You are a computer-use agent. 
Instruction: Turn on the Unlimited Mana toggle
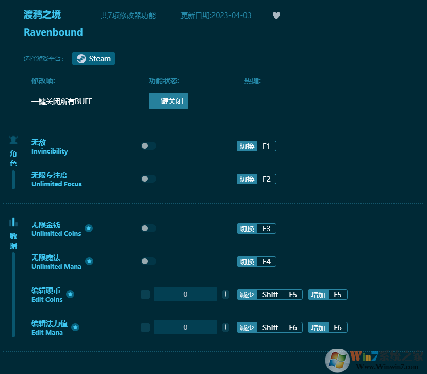pos(149,261)
